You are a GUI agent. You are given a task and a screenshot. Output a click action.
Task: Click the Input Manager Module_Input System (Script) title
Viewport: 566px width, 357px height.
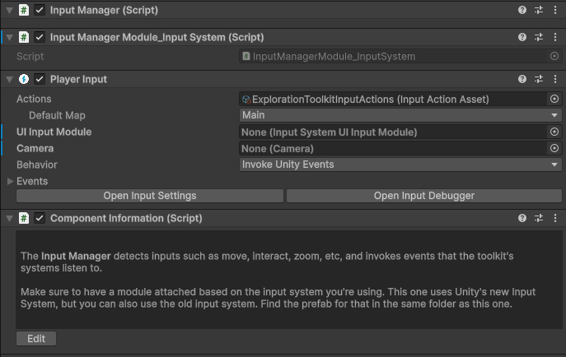[x=157, y=37]
